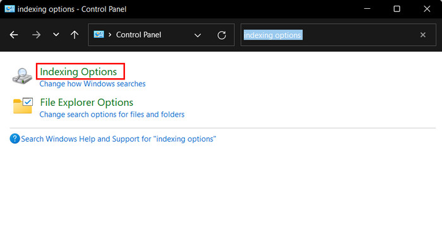Viewport: 442px width, 230px height.
Task: Close the Control Panel window
Action: (427, 9)
